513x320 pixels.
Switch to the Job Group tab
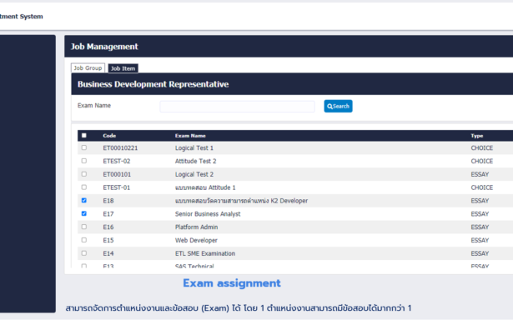[x=88, y=68]
